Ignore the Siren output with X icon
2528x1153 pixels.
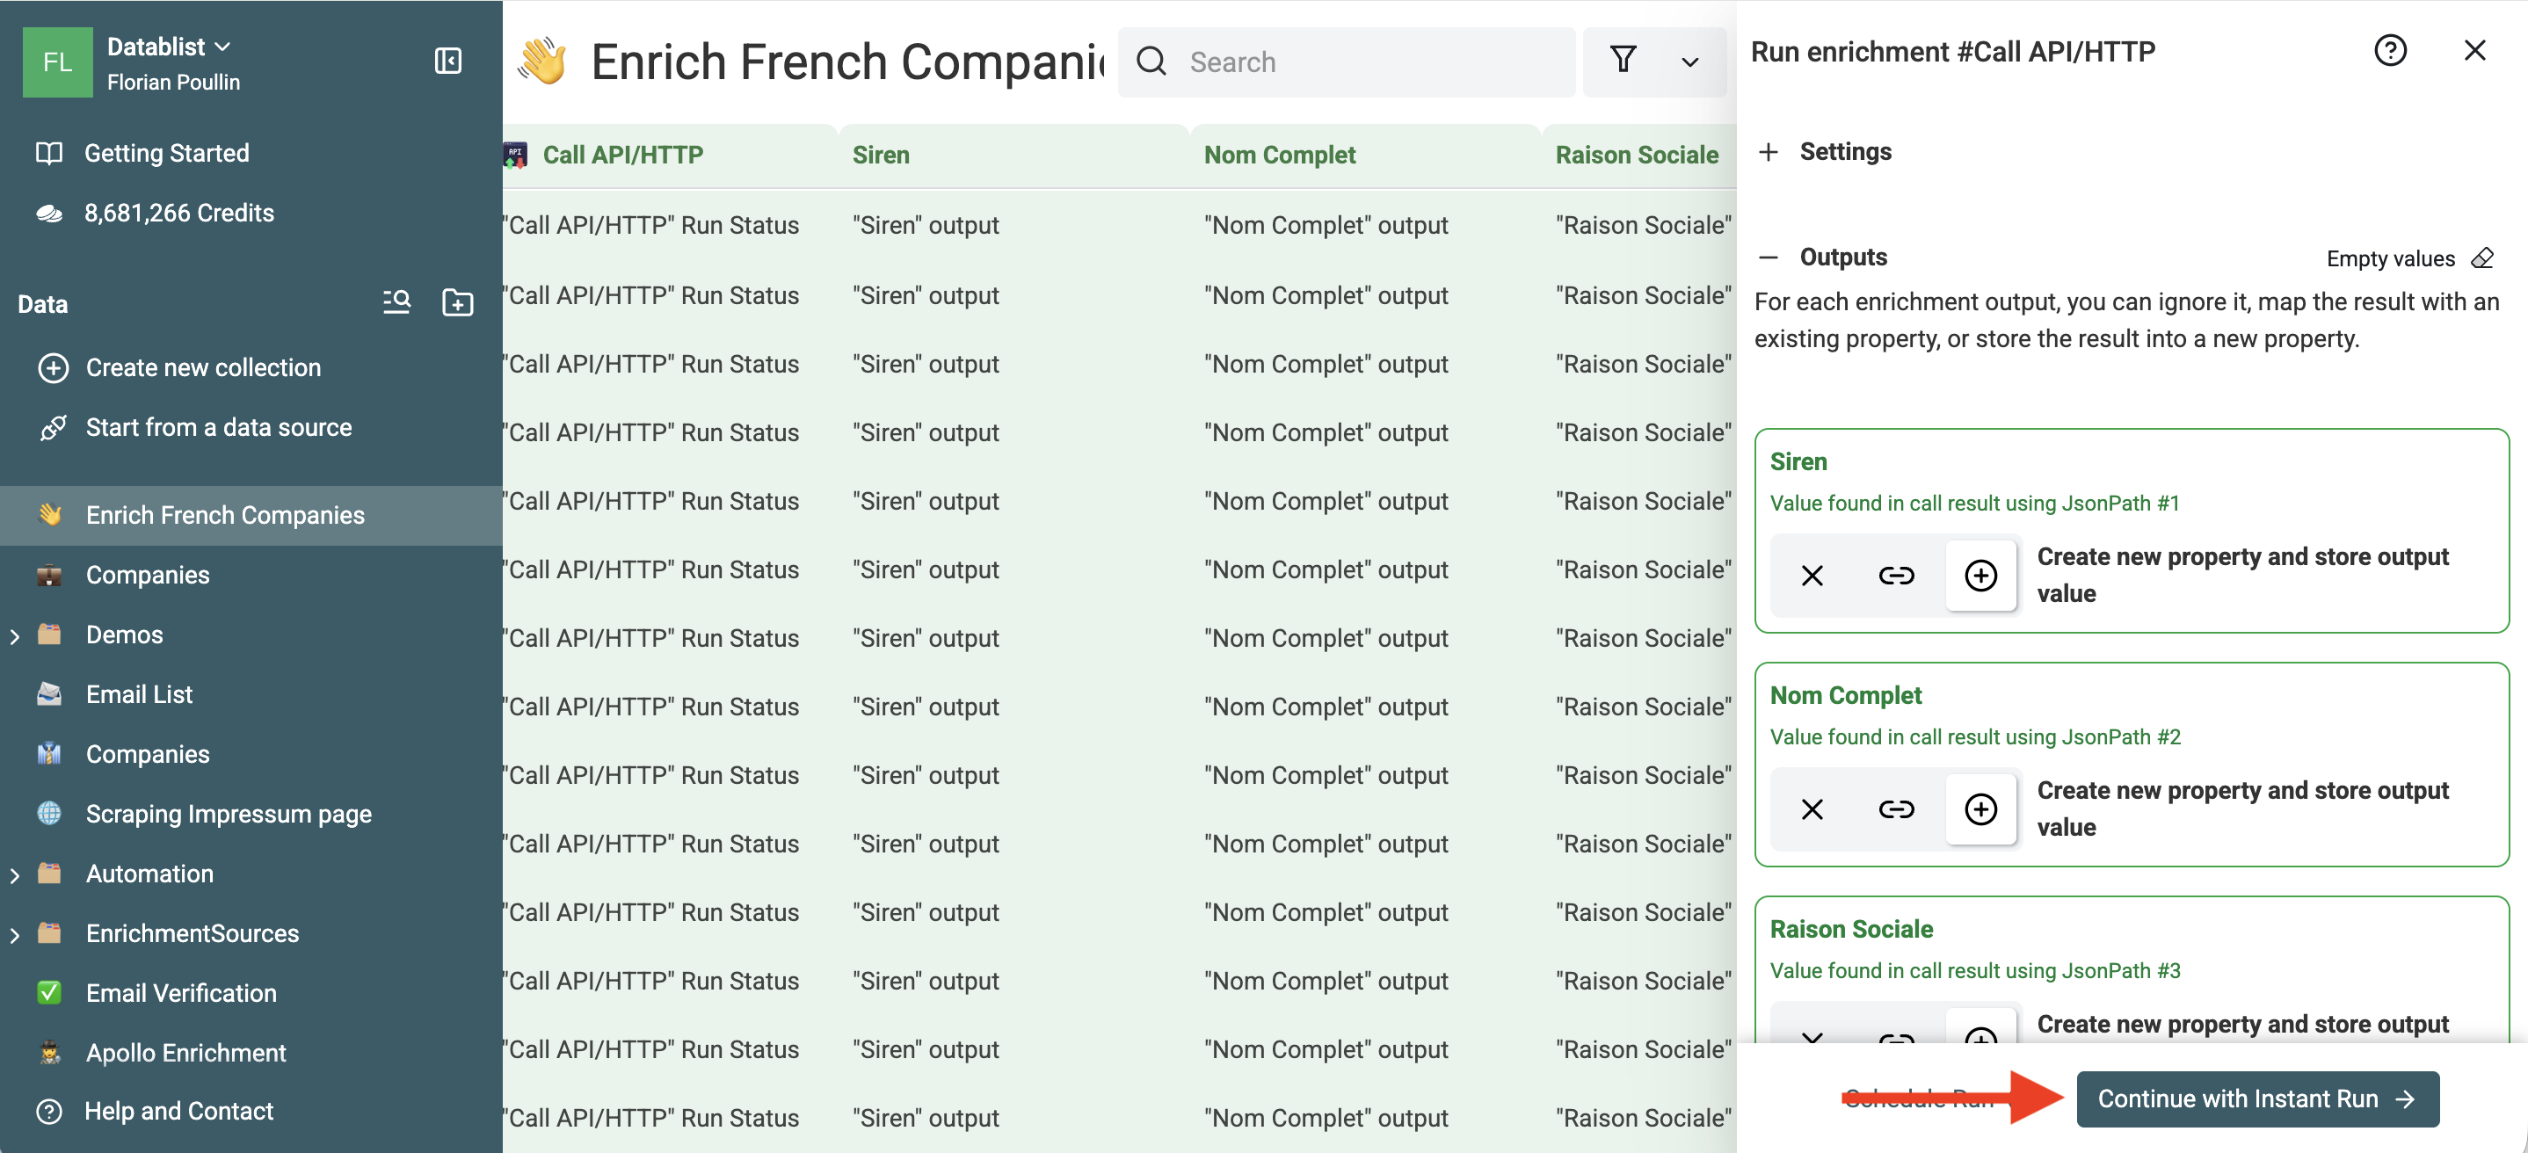point(1812,575)
